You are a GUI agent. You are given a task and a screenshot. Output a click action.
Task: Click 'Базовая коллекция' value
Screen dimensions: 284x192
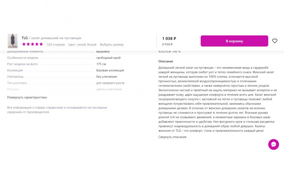[x=110, y=70]
